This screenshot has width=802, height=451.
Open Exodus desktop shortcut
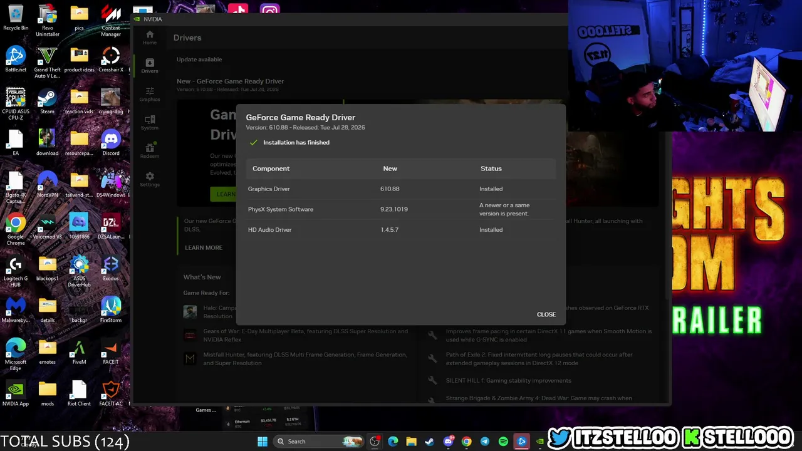(x=111, y=268)
